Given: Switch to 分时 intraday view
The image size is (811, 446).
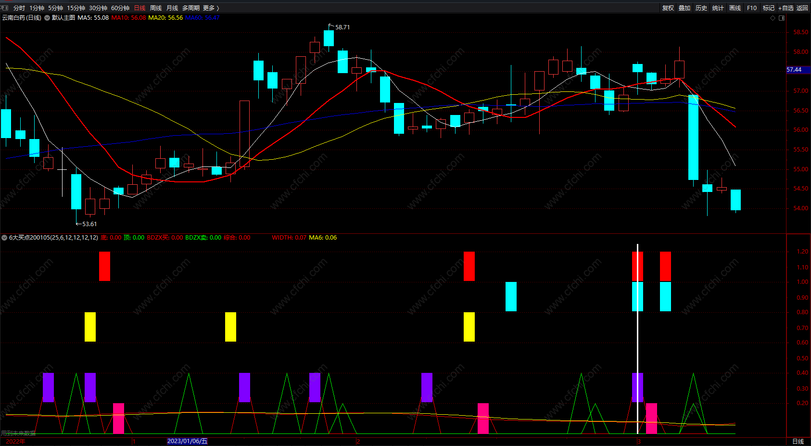Looking at the screenshot, I should coord(19,8).
